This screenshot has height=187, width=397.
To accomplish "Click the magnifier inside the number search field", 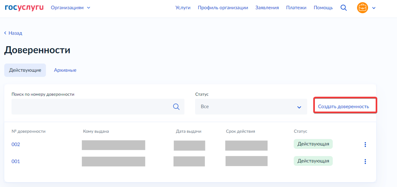I will coord(176,107).
